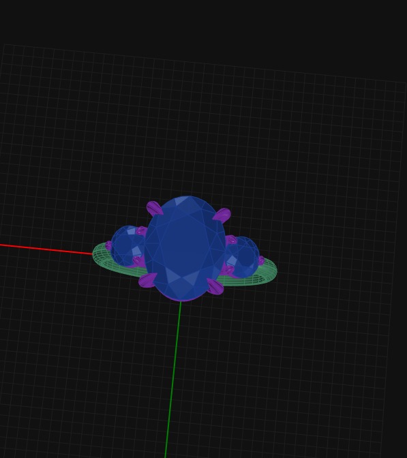Select the small round gemstone right of center
The width and height of the screenshot is (407, 458).
[x=243, y=257]
